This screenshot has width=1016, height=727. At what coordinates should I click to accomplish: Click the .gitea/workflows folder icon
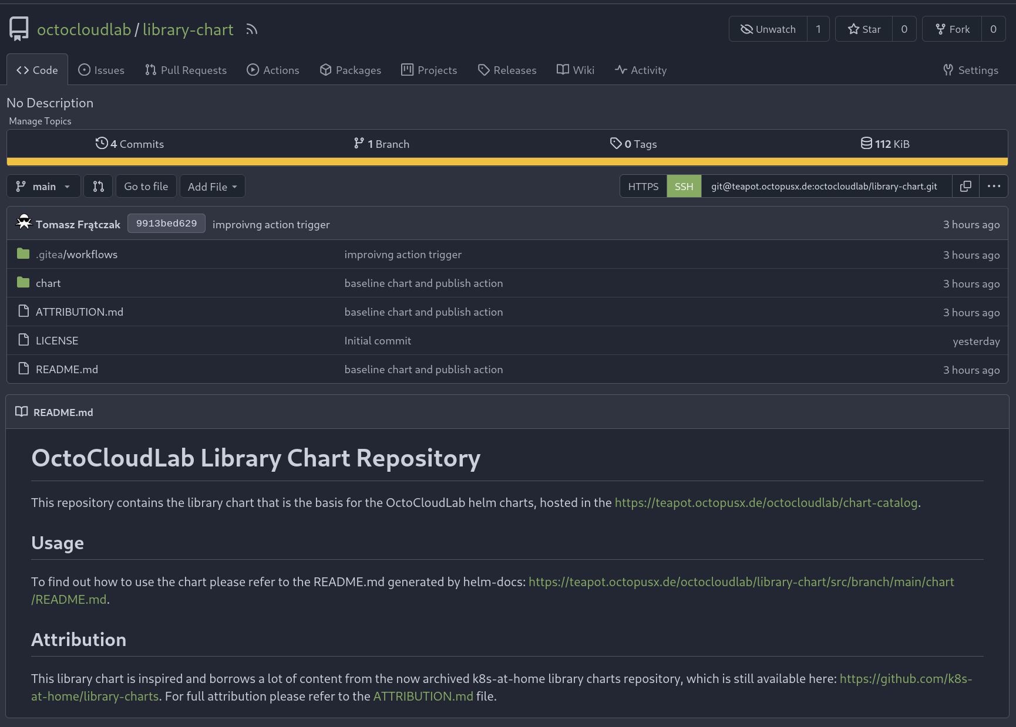(23, 253)
